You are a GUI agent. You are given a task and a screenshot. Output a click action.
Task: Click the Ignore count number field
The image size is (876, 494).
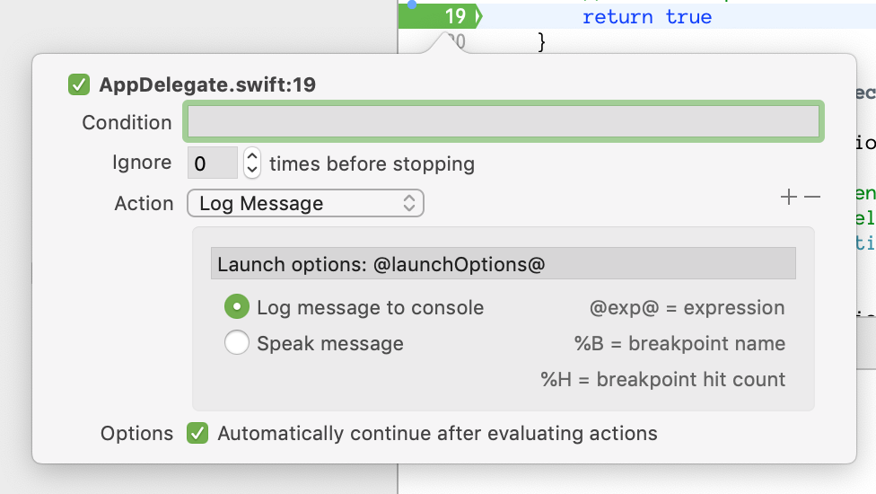[x=212, y=163]
